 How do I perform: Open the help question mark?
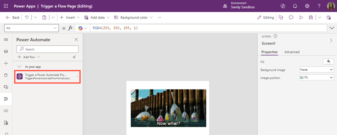click(x=319, y=6)
